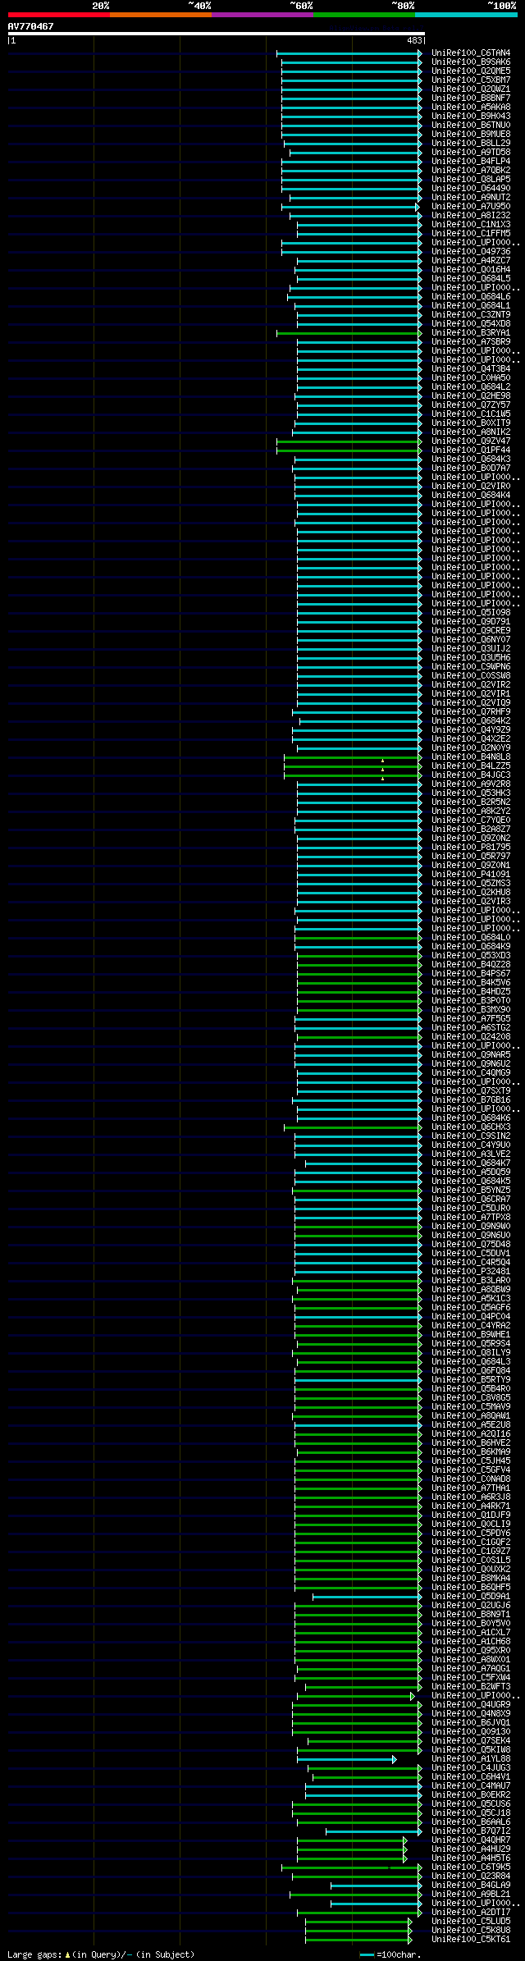Open hit UniRef100_A7QBK2
The height and width of the screenshot is (1961, 525).
(x=471, y=171)
